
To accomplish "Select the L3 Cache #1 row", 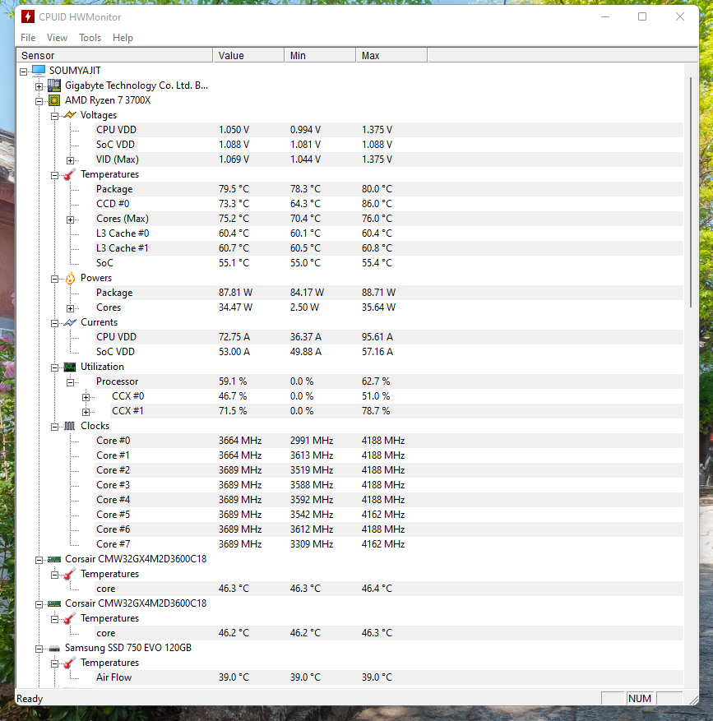I will click(389, 247).
